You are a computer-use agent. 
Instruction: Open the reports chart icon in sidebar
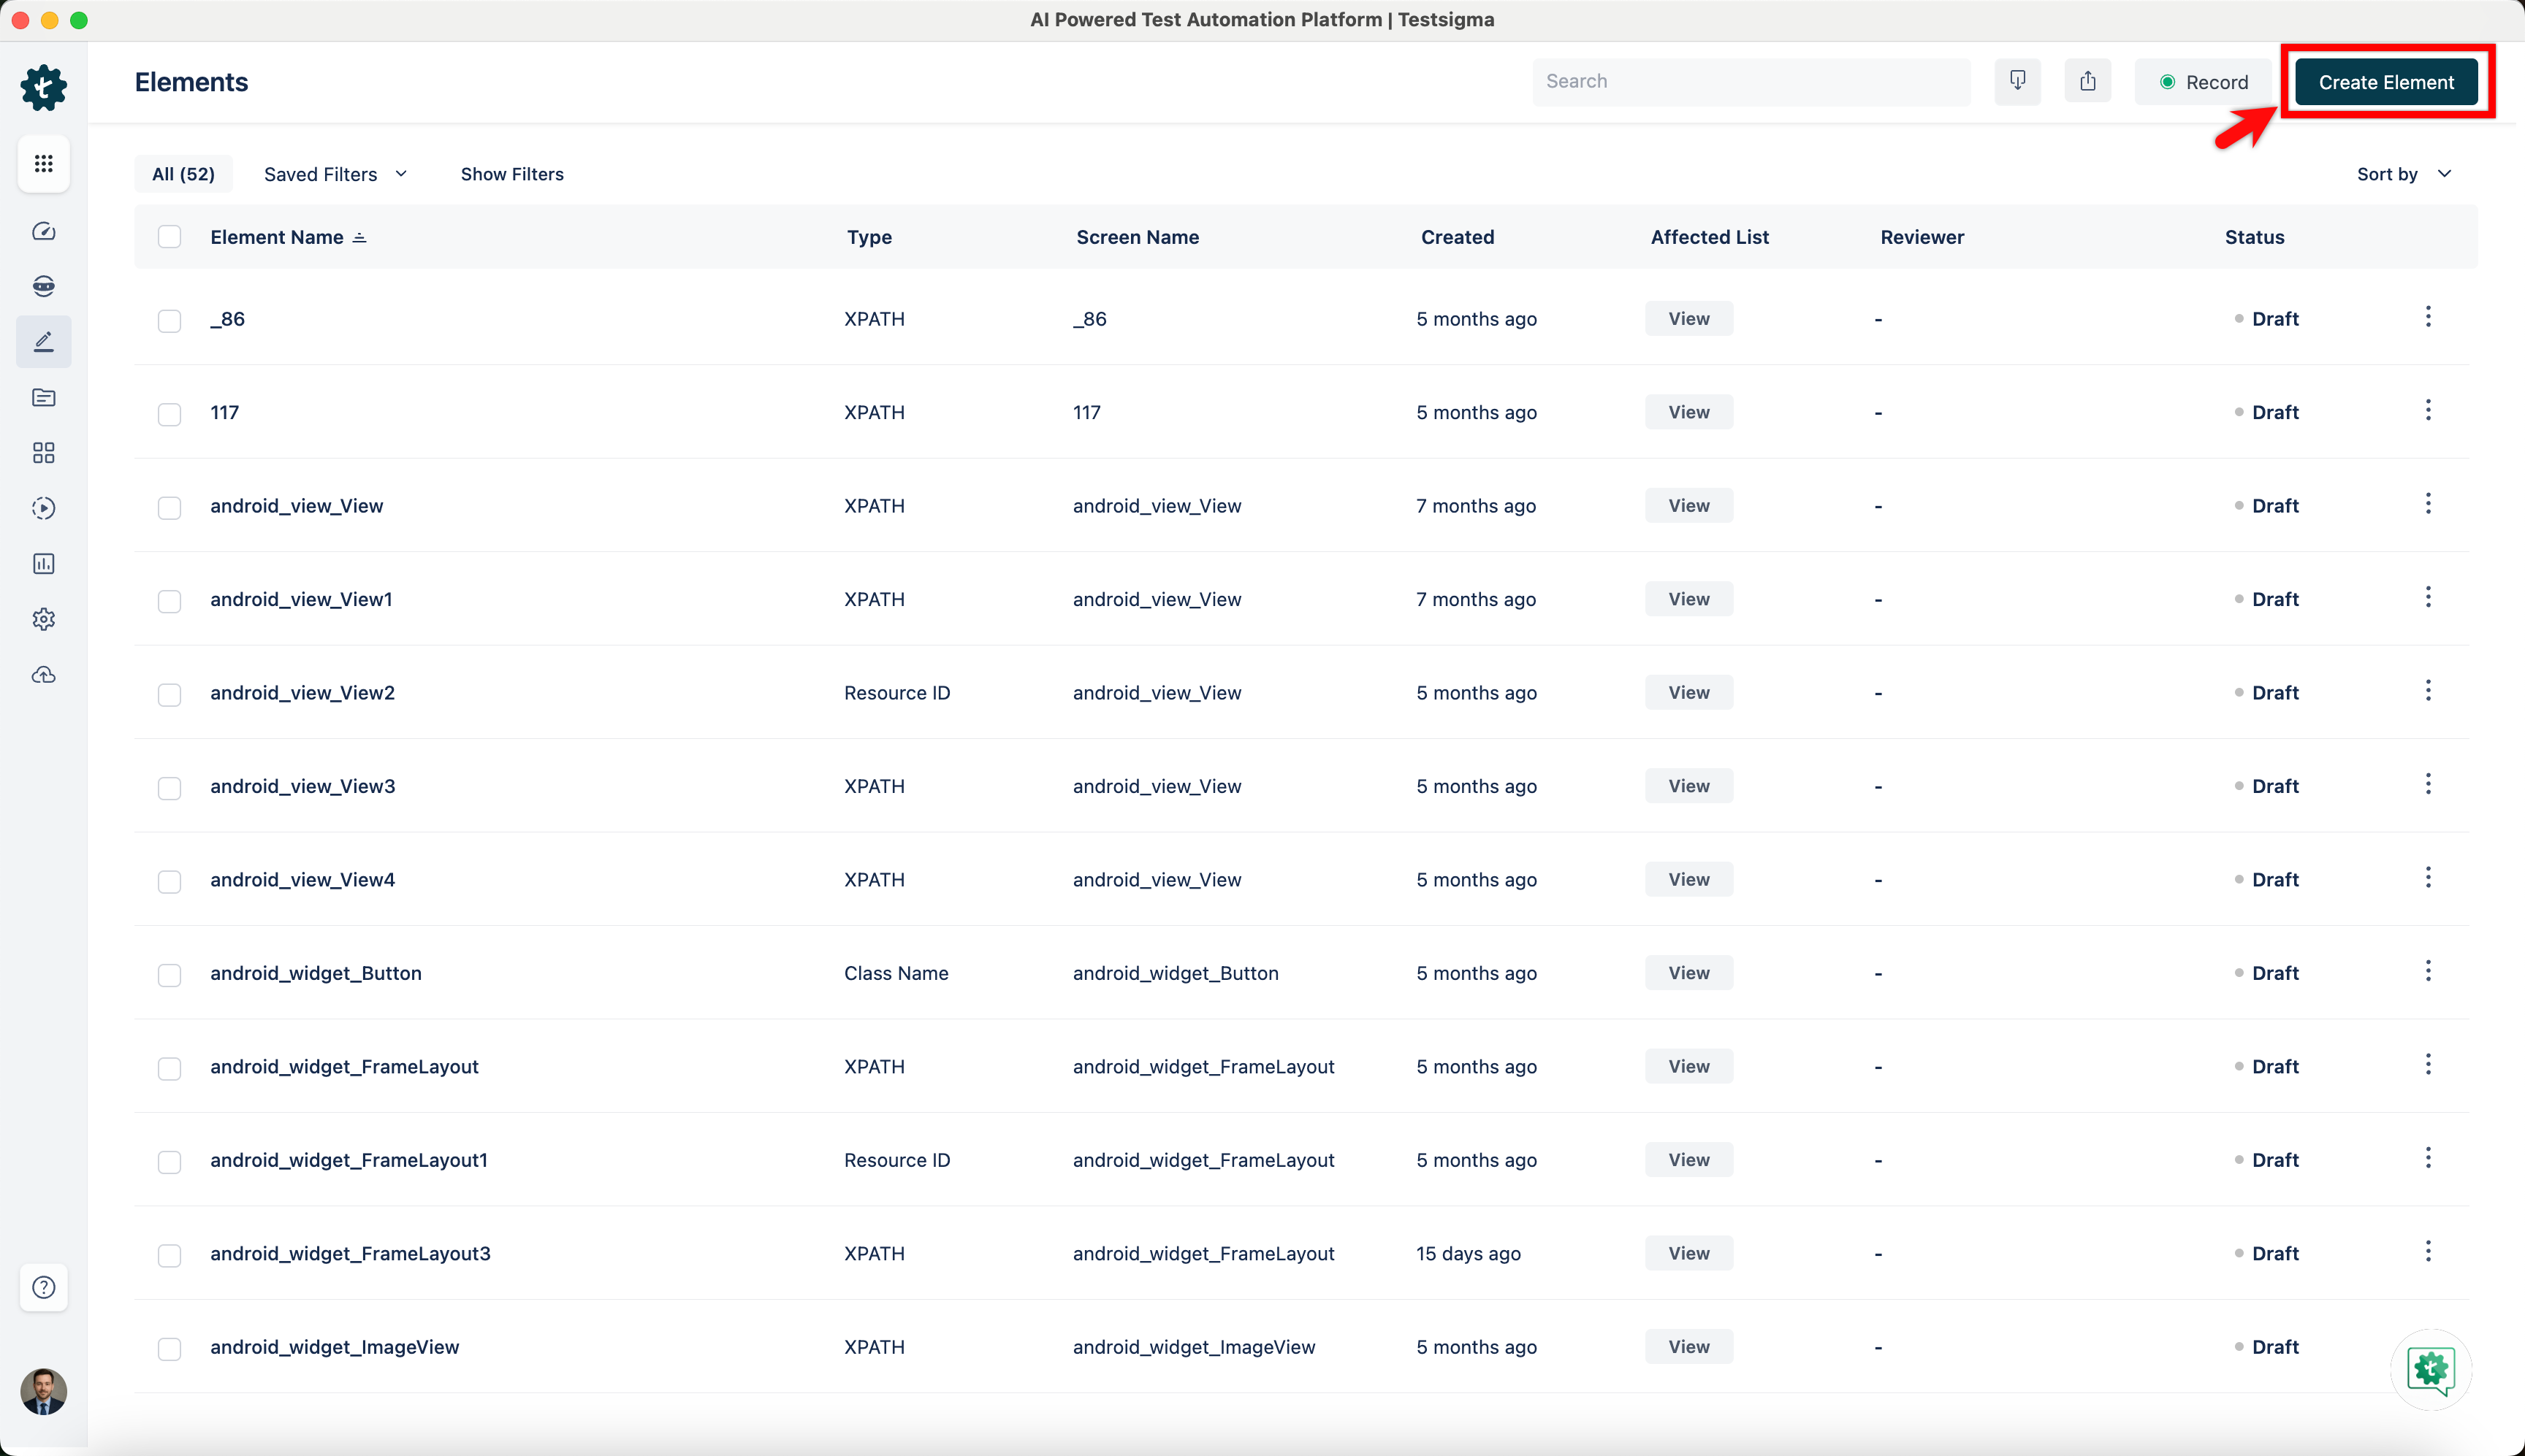click(x=43, y=564)
